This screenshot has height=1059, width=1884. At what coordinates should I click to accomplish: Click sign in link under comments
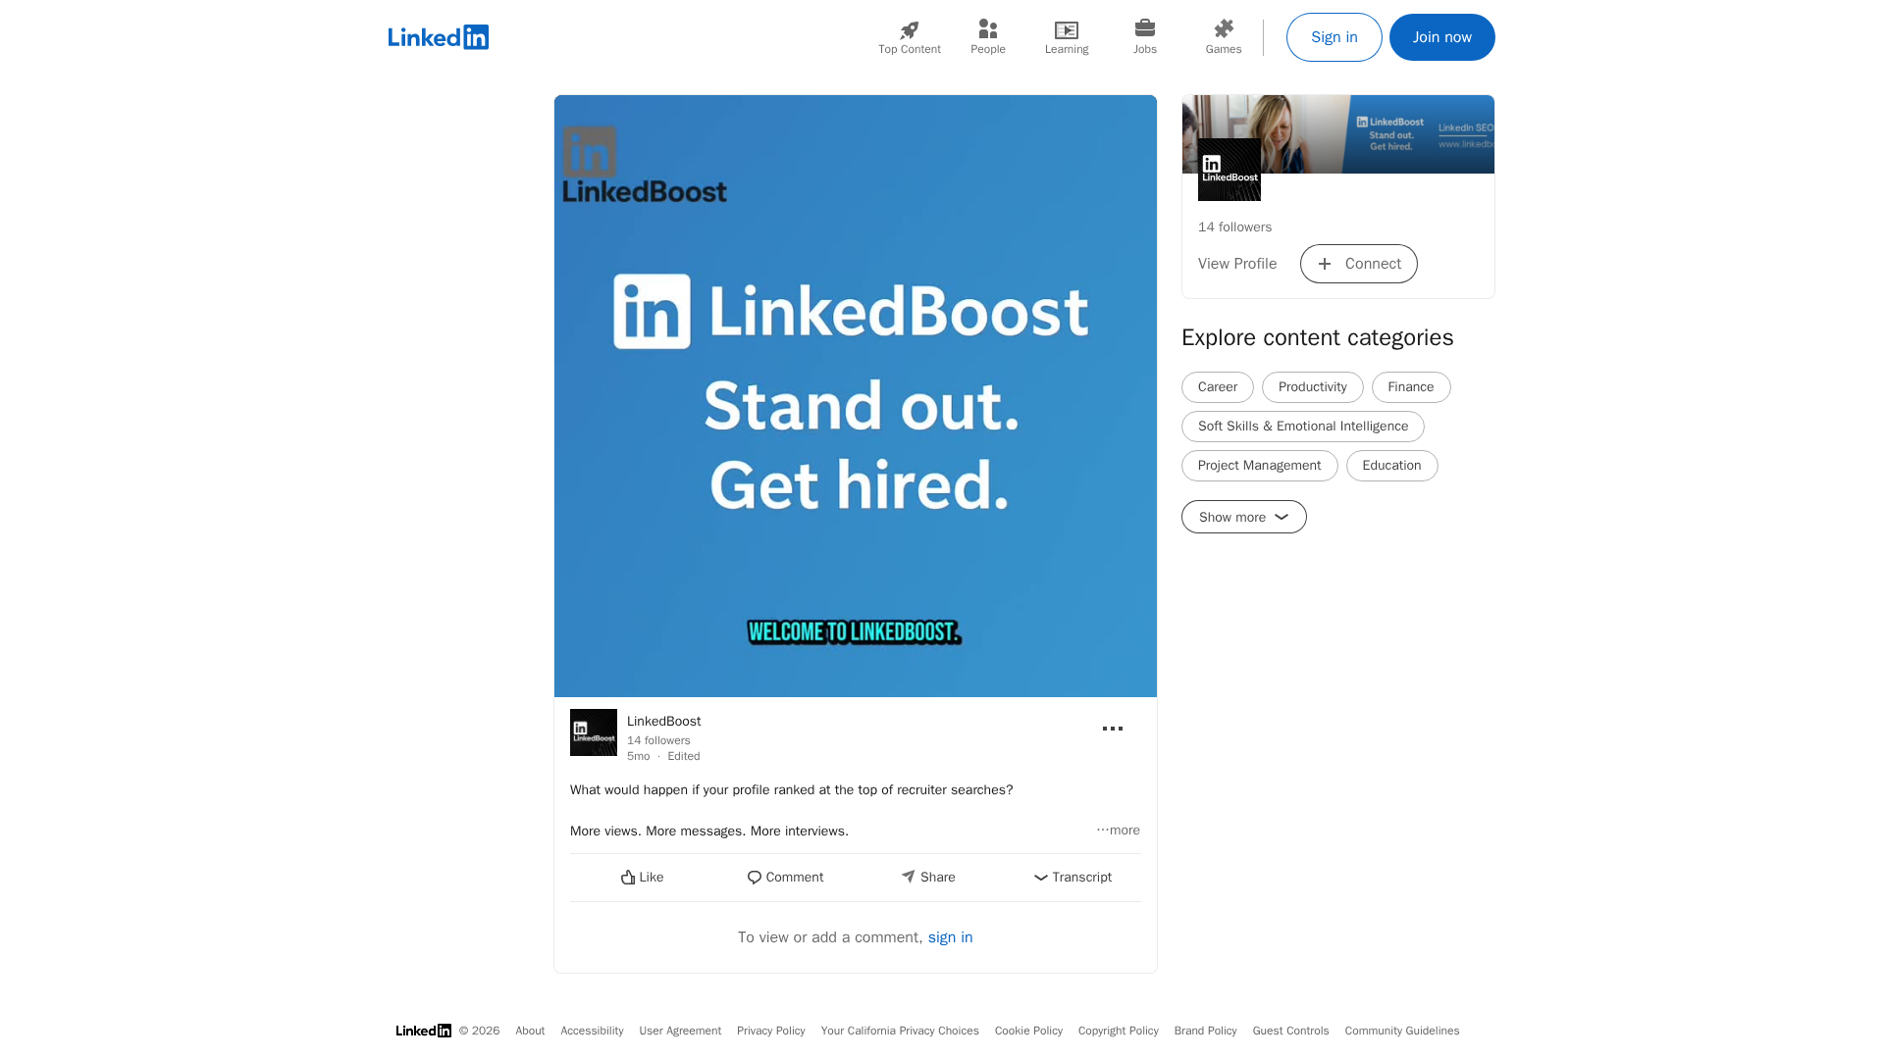tap(950, 937)
